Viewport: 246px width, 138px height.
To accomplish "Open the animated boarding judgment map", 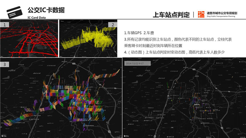I will point(184,98).
